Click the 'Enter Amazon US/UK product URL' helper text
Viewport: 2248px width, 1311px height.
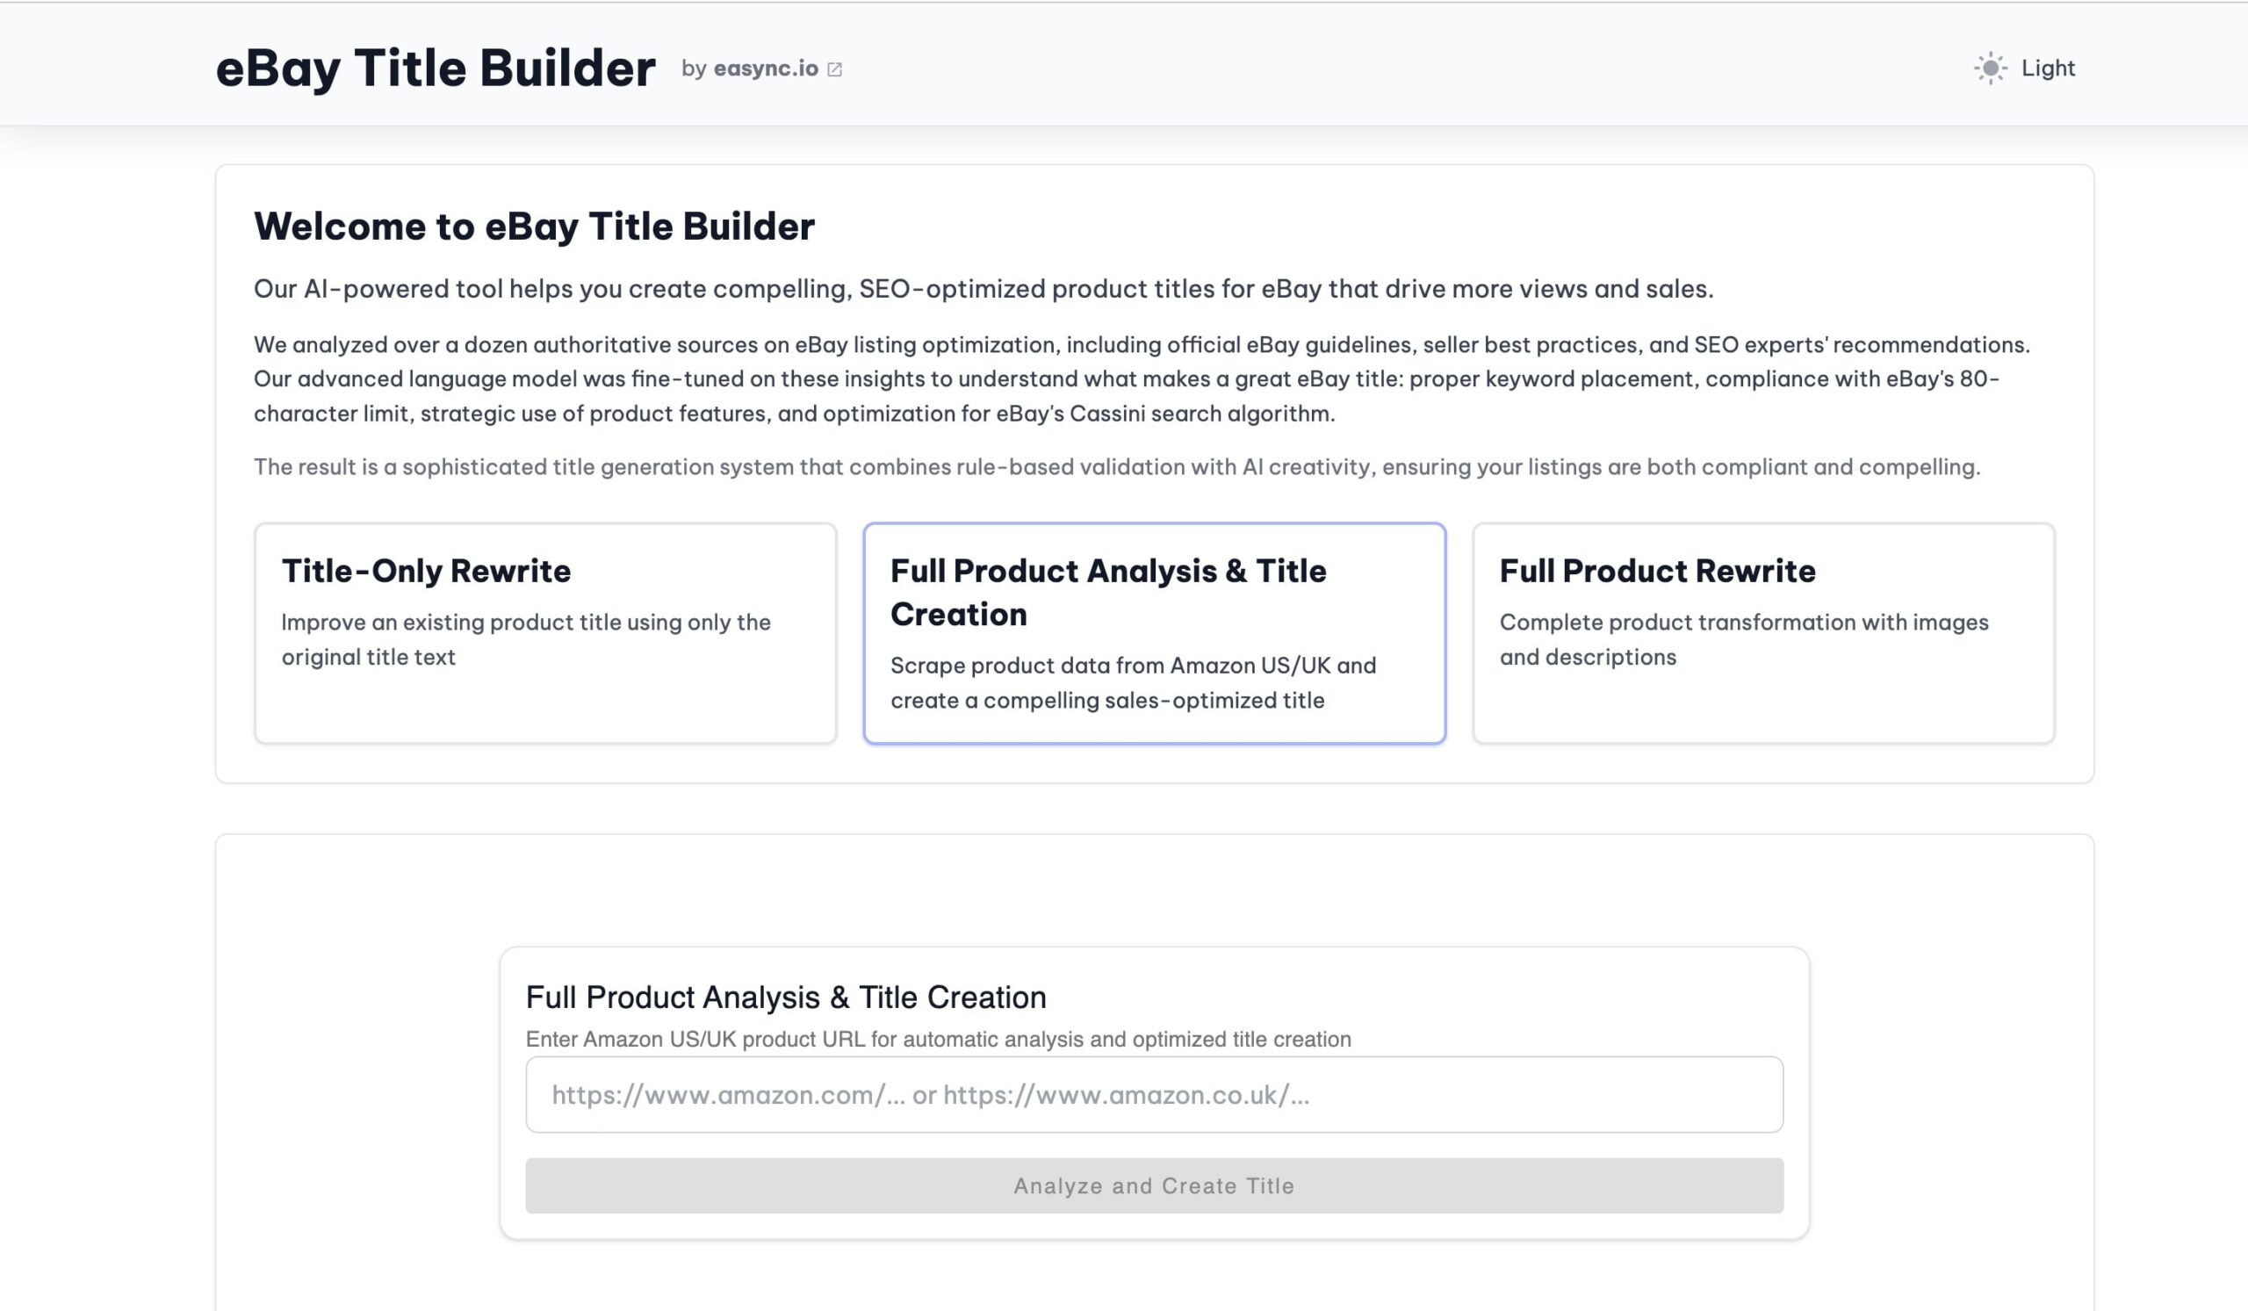point(938,1039)
